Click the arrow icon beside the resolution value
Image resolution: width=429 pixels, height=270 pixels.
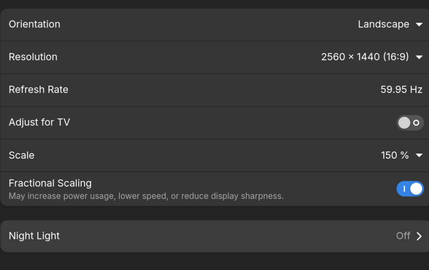coord(419,57)
